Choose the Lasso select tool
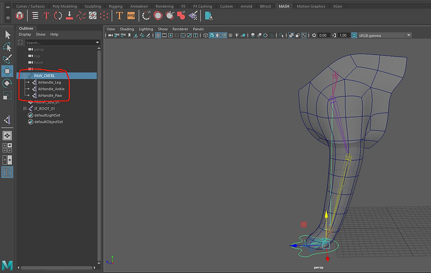This screenshot has width=431, height=273. tap(7, 47)
